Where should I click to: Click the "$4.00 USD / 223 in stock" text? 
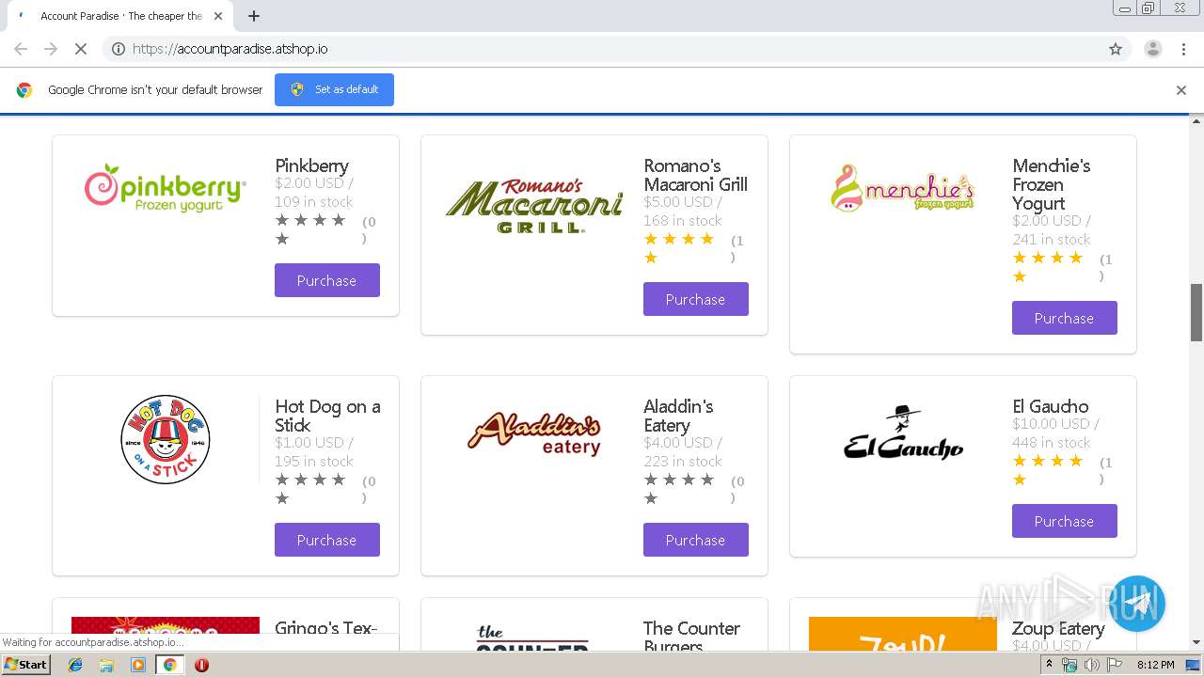(685, 451)
